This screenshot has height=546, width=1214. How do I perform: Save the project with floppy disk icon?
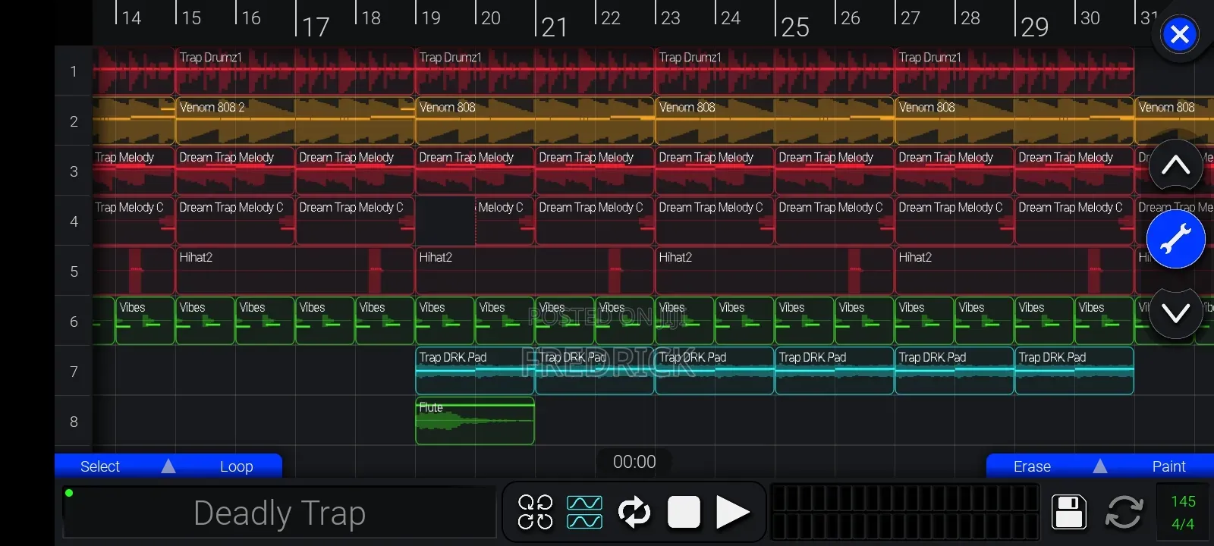pos(1069,512)
